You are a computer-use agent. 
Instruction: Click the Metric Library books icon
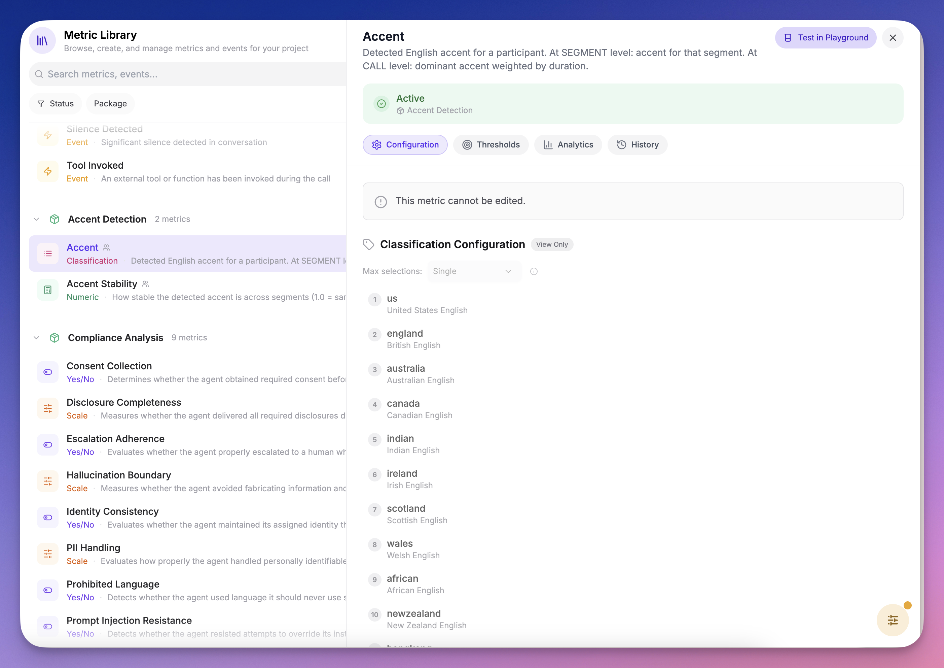click(42, 40)
